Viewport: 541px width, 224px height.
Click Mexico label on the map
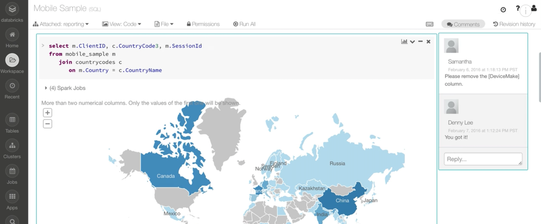click(x=172, y=213)
